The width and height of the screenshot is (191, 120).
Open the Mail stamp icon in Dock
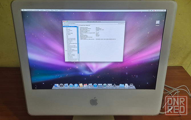point(66,85)
